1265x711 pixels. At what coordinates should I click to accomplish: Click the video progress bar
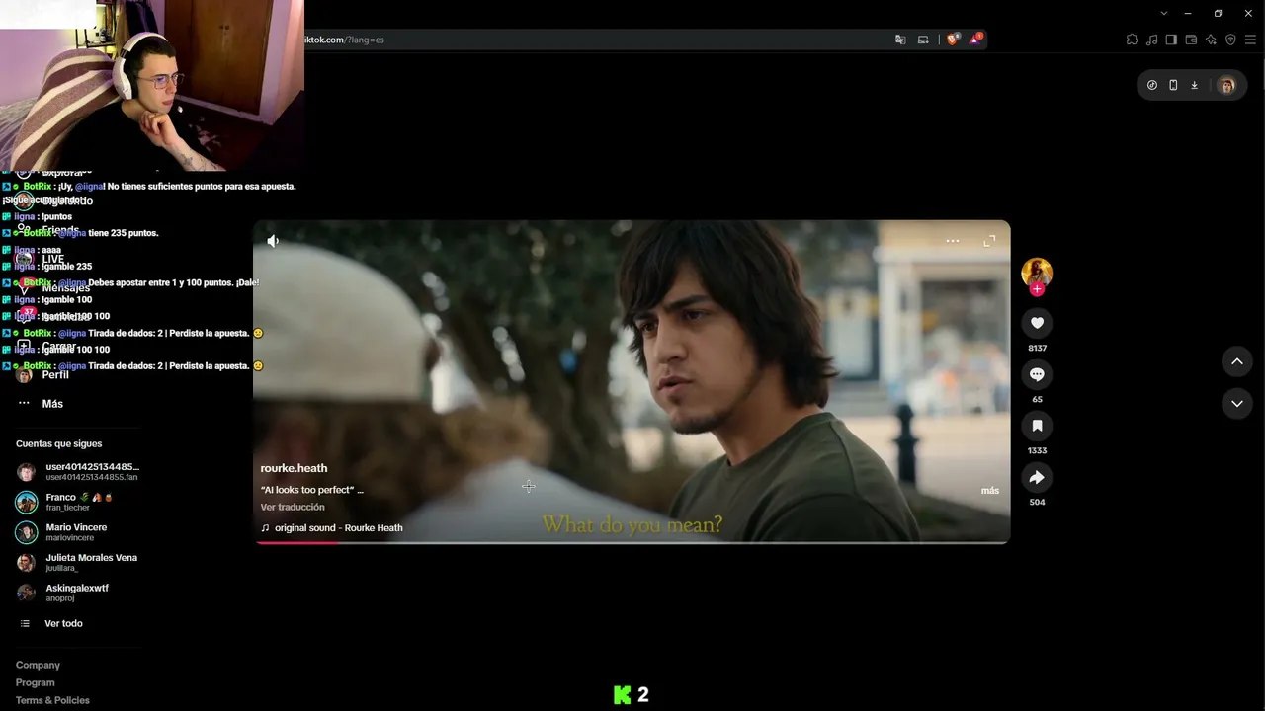pos(632,542)
